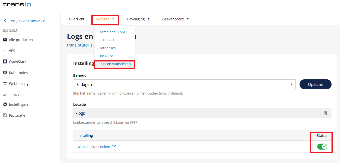340x163 pixels.
Task: Click the Instellingen gear icon
Action: (5, 105)
